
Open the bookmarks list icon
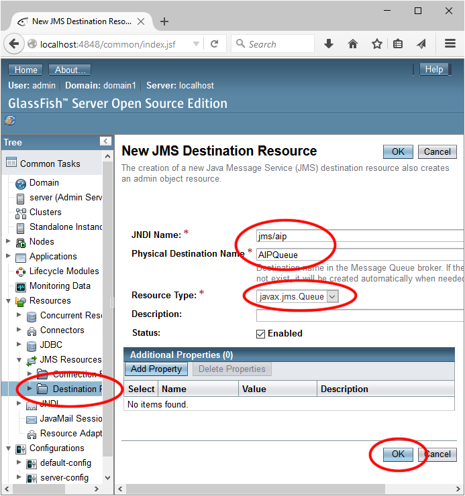coord(398,44)
